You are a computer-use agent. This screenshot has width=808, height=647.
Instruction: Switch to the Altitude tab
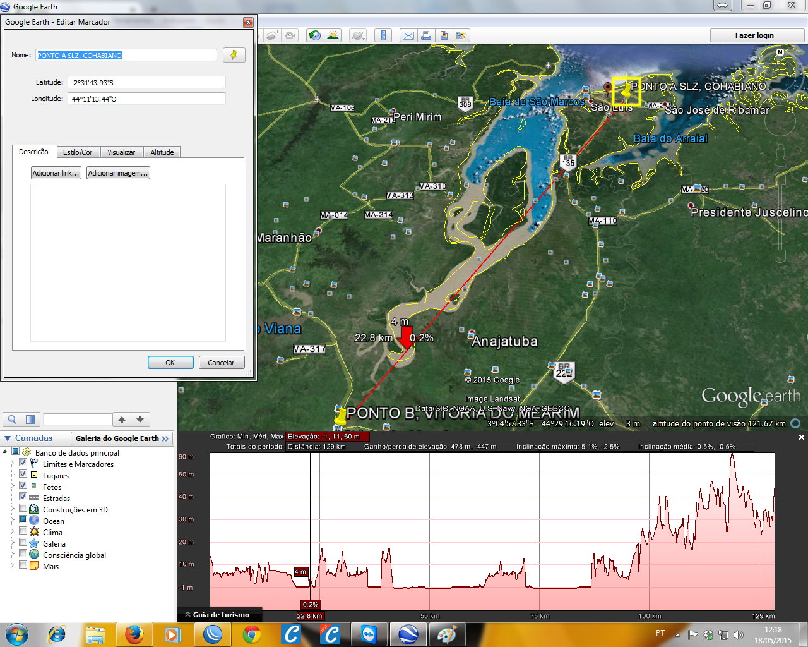(162, 152)
